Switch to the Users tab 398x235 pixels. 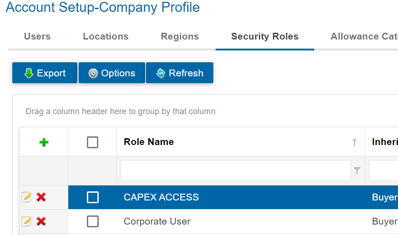point(37,36)
